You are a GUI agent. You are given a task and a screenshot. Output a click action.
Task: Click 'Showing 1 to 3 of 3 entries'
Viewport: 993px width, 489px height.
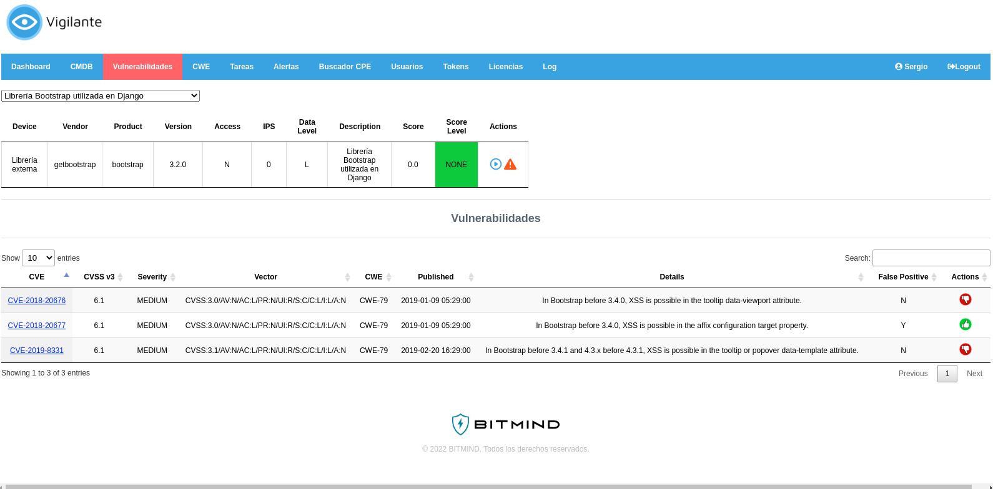pos(46,373)
